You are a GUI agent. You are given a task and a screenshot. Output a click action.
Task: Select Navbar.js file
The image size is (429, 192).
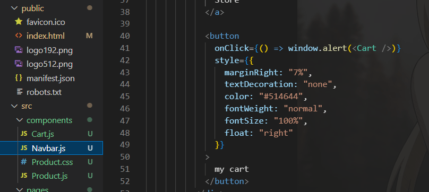tap(51, 148)
